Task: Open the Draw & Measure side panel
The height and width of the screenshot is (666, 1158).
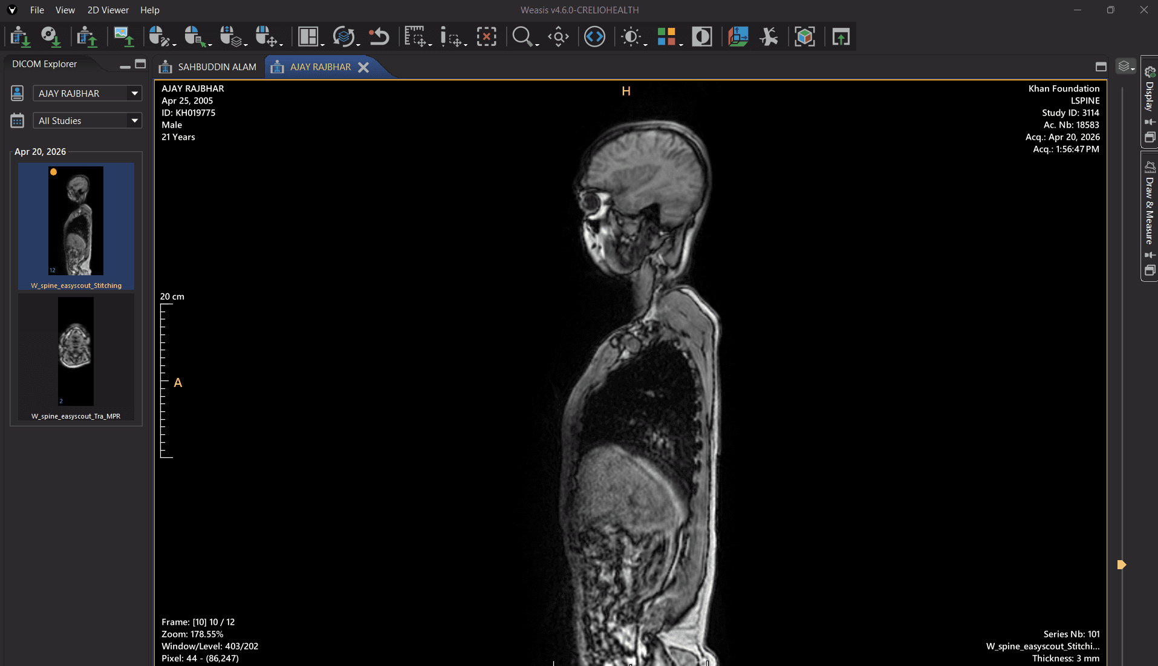Action: tap(1150, 211)
